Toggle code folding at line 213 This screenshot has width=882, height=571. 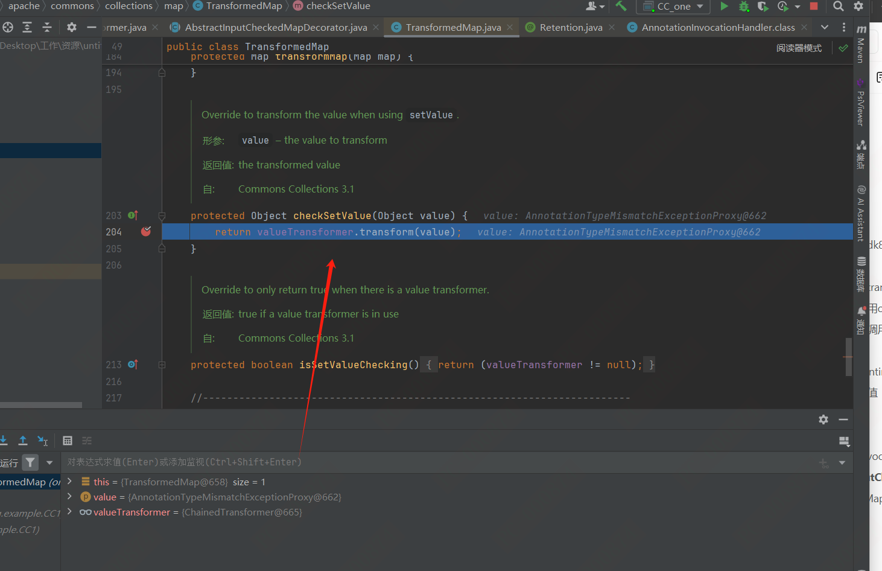coord(162,365)
